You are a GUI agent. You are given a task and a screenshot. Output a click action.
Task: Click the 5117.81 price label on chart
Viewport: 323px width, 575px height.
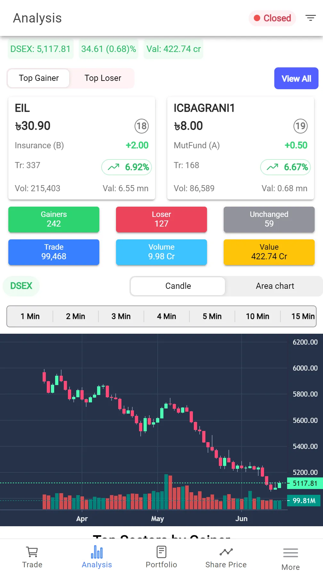[305, 483]
